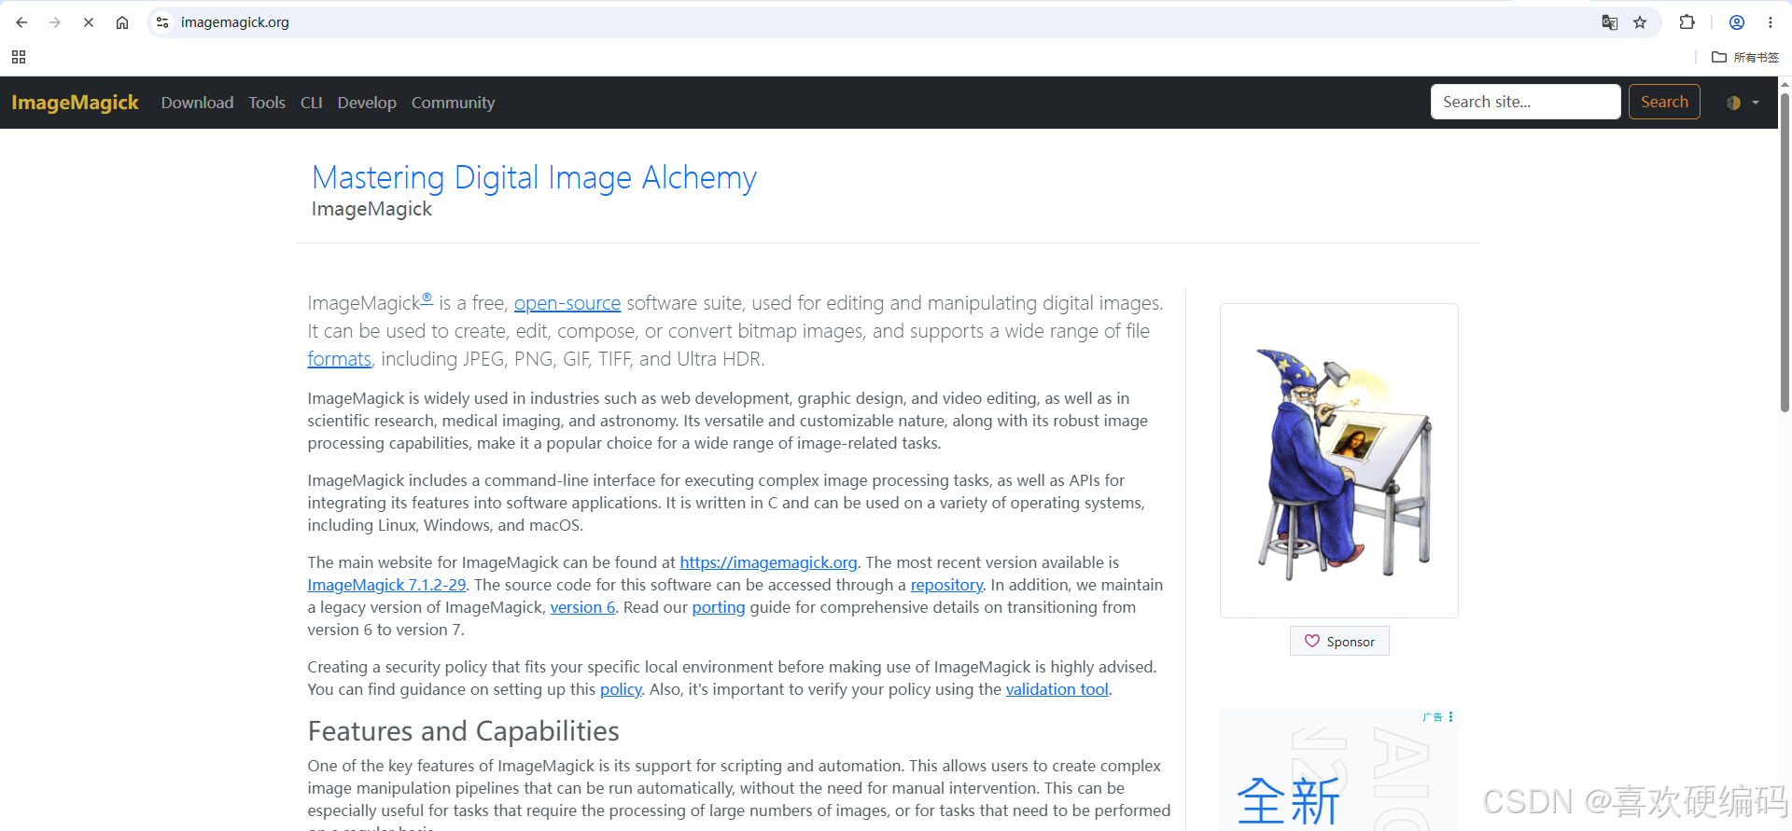Click the advertisement banner with Chinese text
The height and width of the screenshot is (831, 1792).
[x=1339, y=769]
